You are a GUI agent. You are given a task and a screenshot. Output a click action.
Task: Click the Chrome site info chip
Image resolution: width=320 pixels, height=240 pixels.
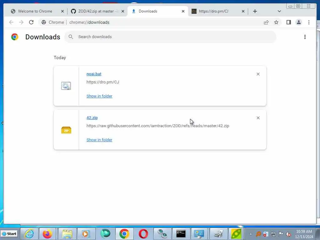click(52, 22)
